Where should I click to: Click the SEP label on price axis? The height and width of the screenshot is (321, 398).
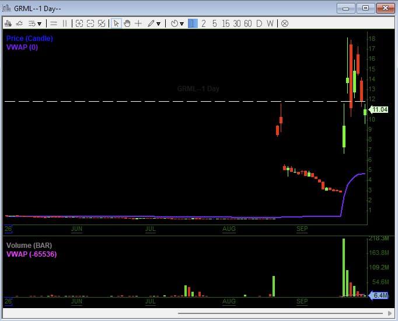(x=302, y=229)
